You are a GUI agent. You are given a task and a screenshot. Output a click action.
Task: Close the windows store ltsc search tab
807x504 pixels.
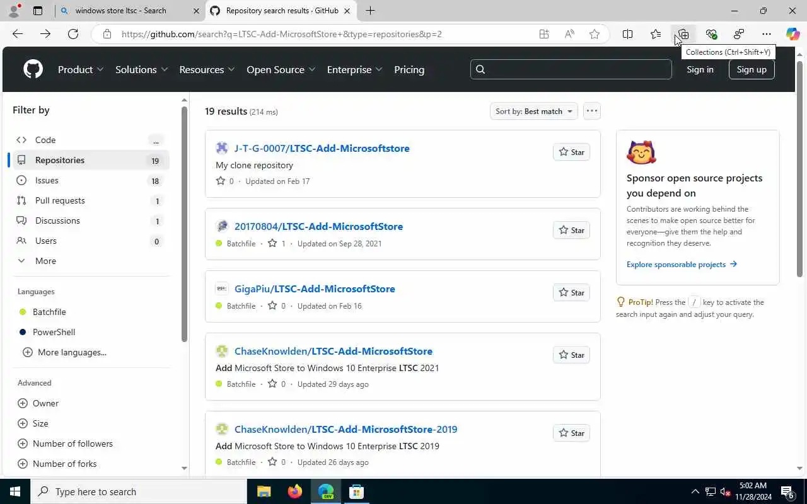pyautogui.click(x=196, y=11)
